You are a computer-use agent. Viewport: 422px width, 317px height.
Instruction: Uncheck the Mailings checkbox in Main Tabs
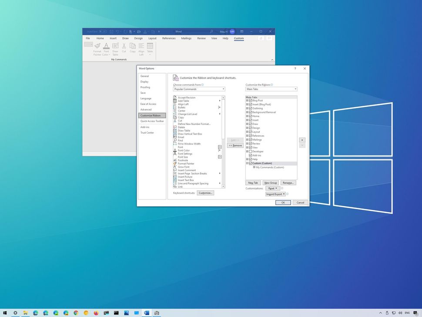click(x=250, y=140)
